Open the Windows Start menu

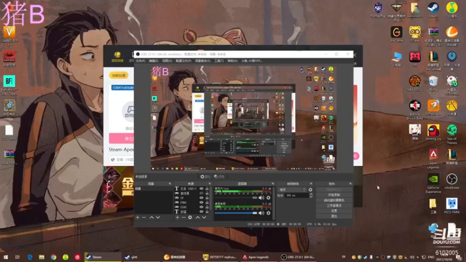(5, 257)
